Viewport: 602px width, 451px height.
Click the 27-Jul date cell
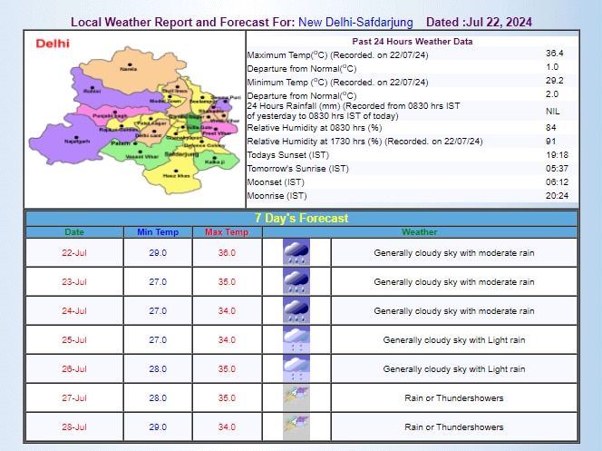(x=74, y=398)
